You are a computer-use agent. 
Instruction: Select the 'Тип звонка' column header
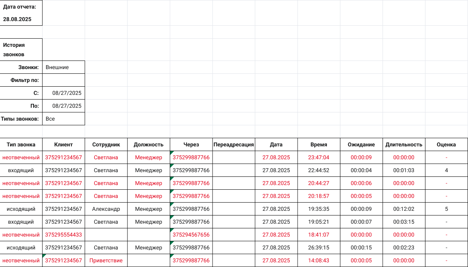21,144
